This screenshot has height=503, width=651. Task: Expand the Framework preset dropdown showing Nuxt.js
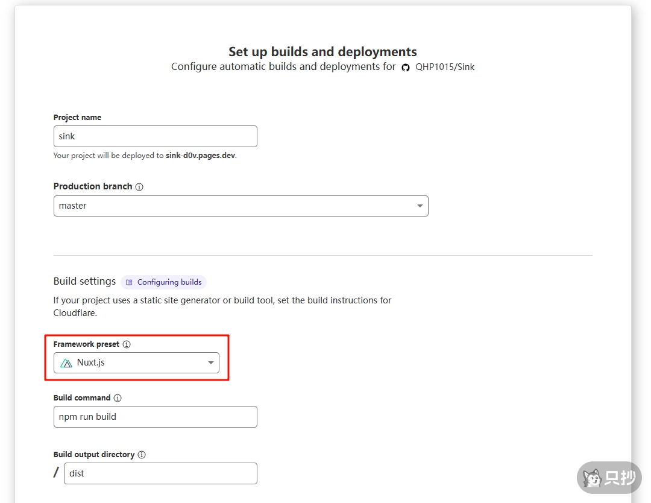[136, 363]
